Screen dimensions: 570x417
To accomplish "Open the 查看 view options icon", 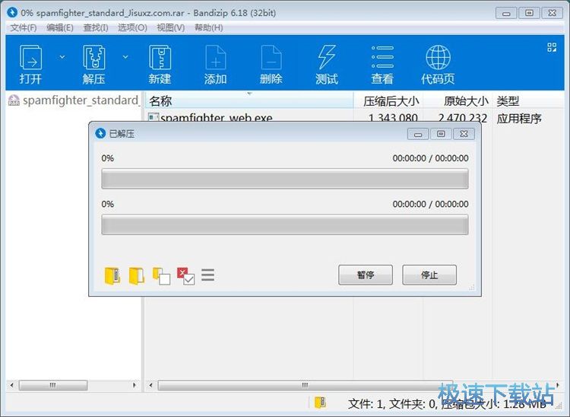I will coord(382,64).
